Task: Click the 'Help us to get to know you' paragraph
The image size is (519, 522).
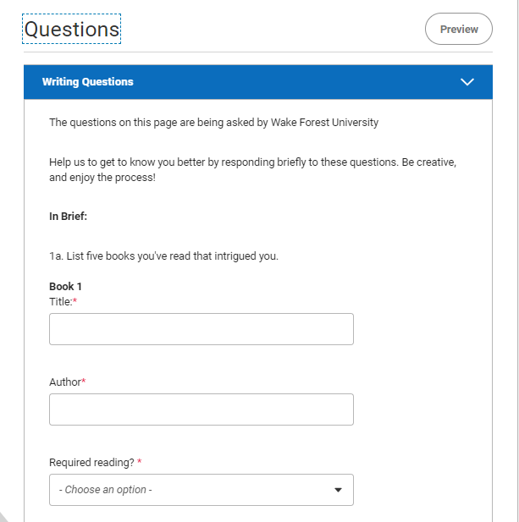Action: point(253,170)
